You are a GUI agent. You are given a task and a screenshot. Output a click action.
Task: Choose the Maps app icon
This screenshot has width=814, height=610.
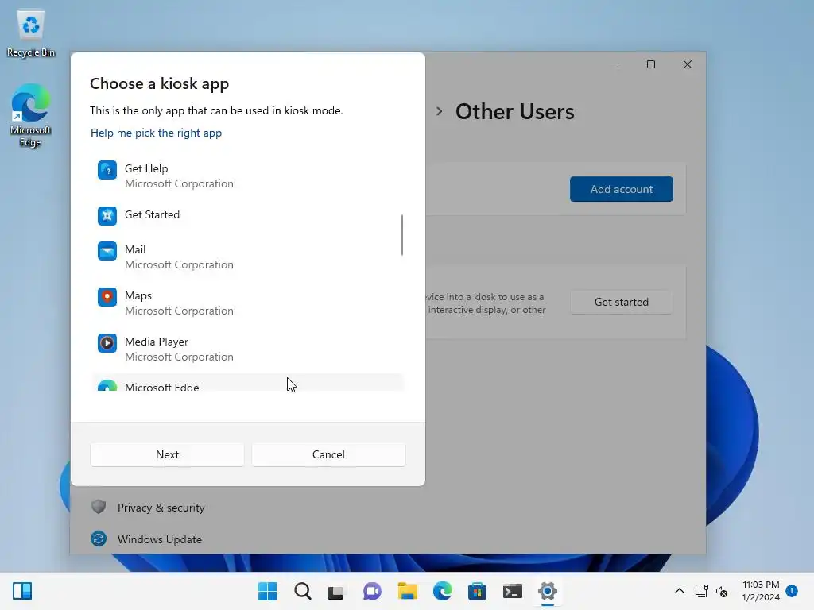[x=107, y=297]
